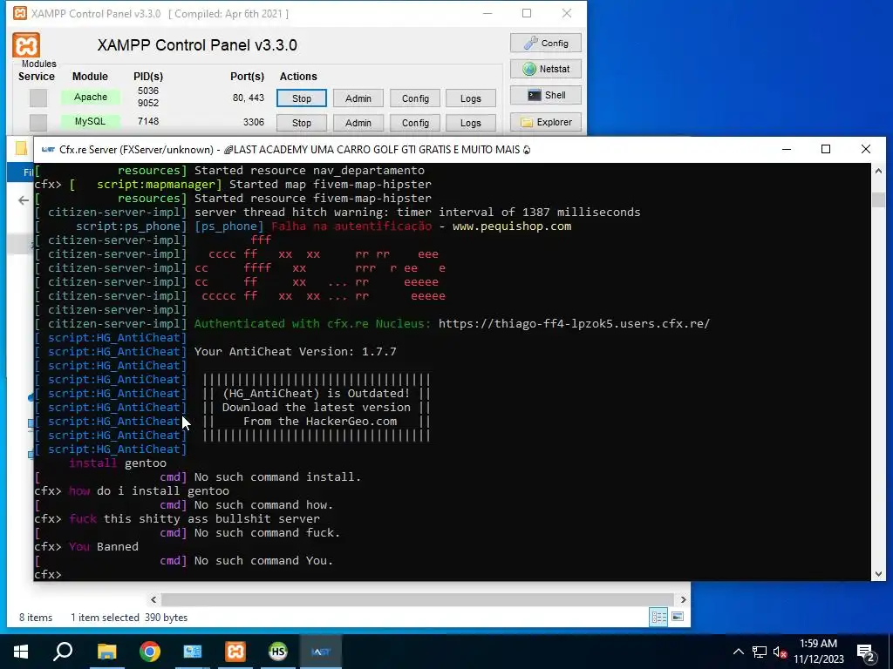Click '1 item selected 390 bytes' status text
Image resolution: width=893 pixels, height=669 pixels.
pos(129,618)
